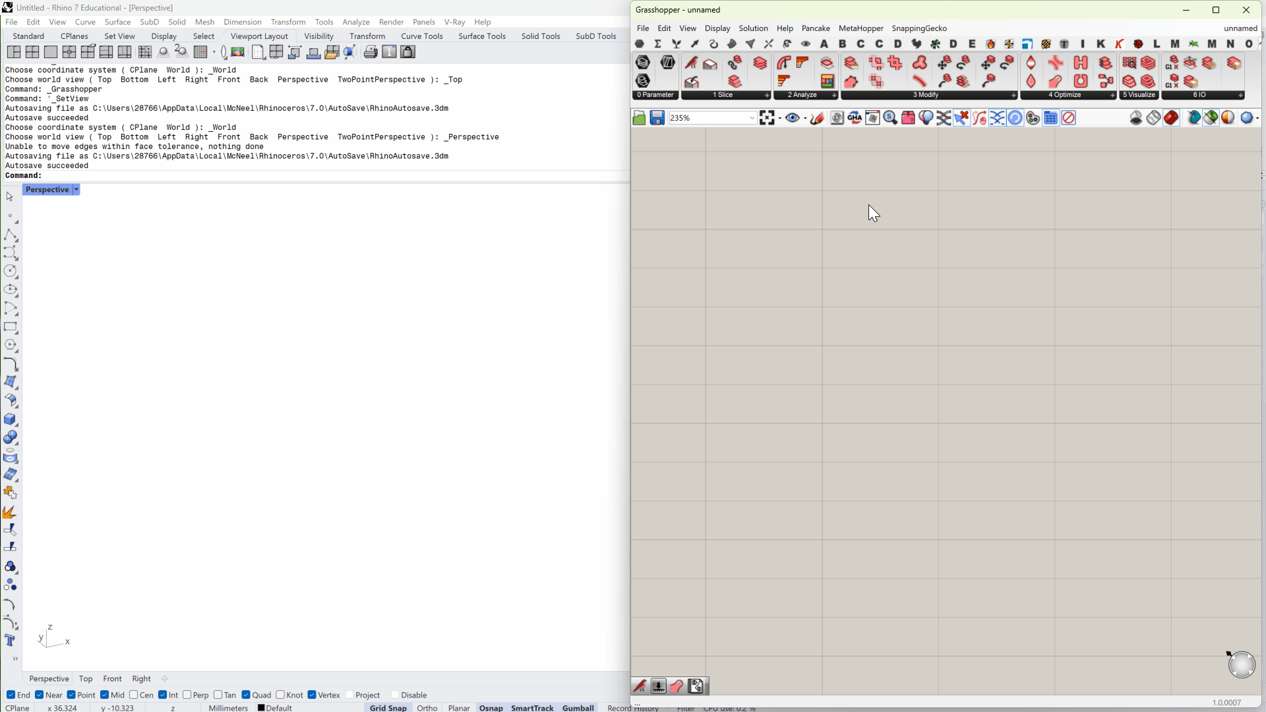The image size is (1266, 712).
Task: Open the 235% zoom level dropdown
Action: 752,118
